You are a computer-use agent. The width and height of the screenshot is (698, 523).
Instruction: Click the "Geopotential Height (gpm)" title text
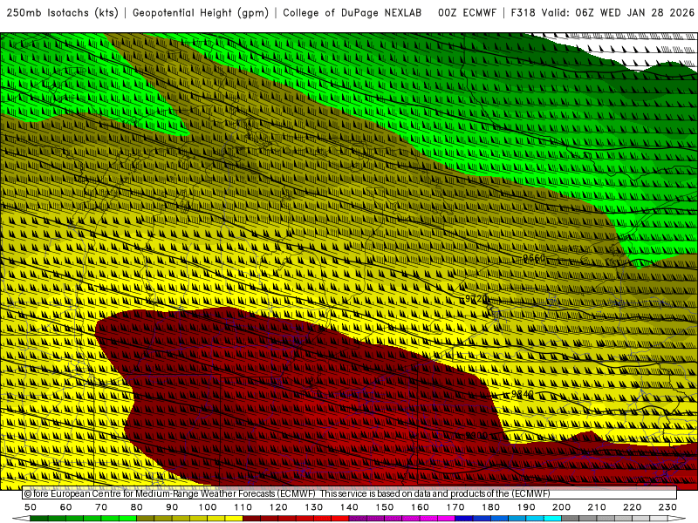tap(201, 13)
